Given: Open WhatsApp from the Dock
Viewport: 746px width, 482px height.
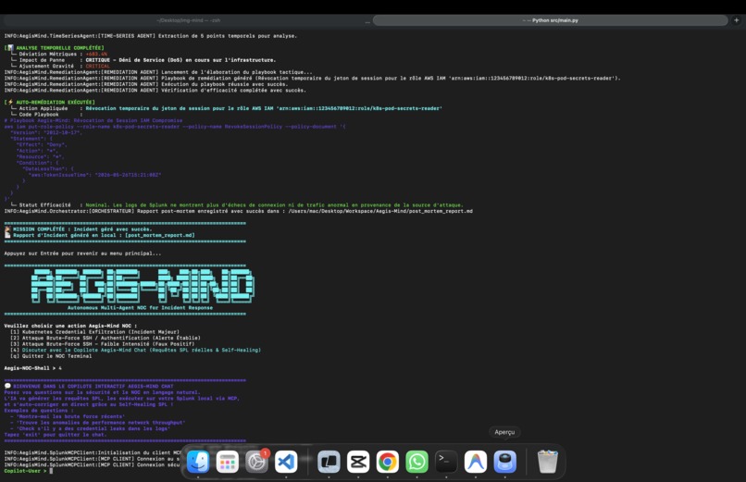Looking at the screenshot, I should pos(417,462).
